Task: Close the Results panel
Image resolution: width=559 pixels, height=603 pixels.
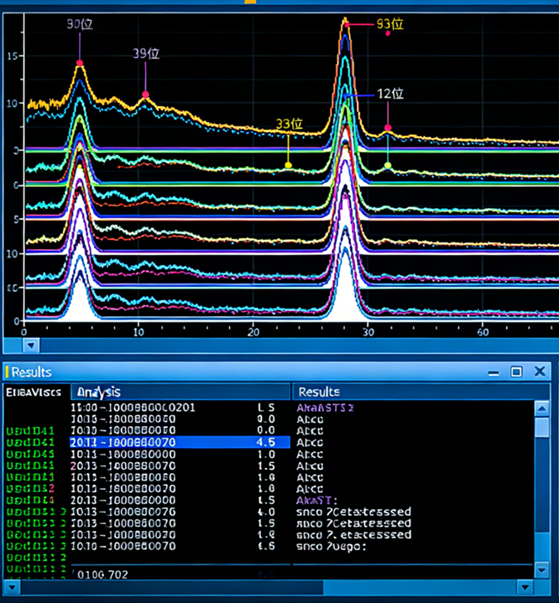Action: point(539,372)
